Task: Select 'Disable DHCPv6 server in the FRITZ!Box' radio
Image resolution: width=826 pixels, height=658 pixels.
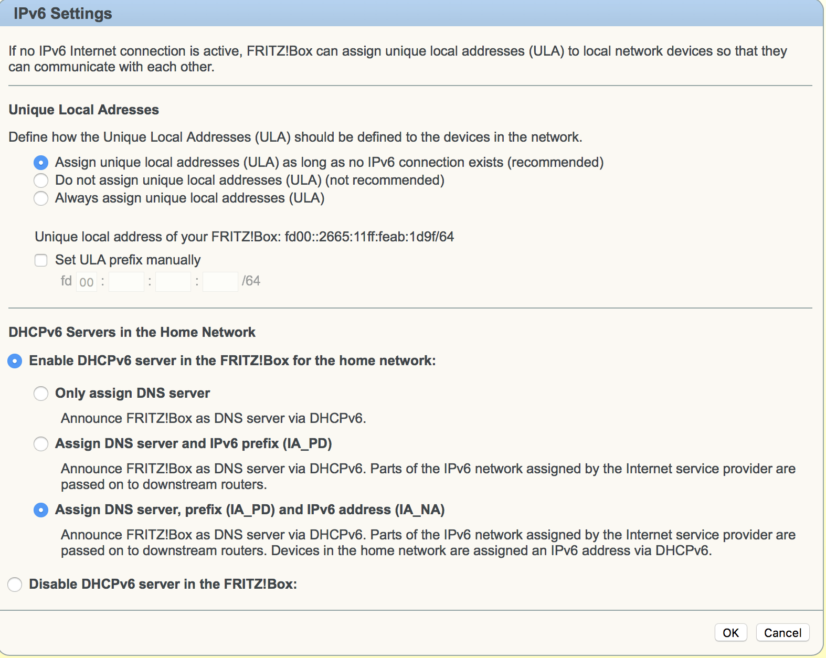Action: point(15,585)
